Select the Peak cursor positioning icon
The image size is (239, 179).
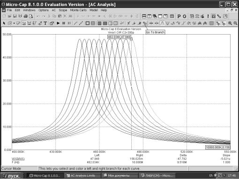click(162, 23)
